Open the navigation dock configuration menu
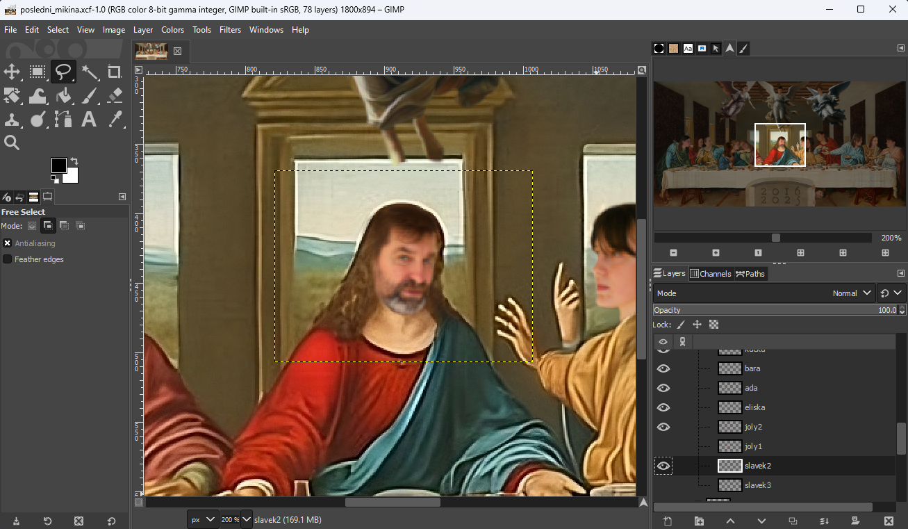The height and width of the screenshot is (529, 908). pos(900,48)
